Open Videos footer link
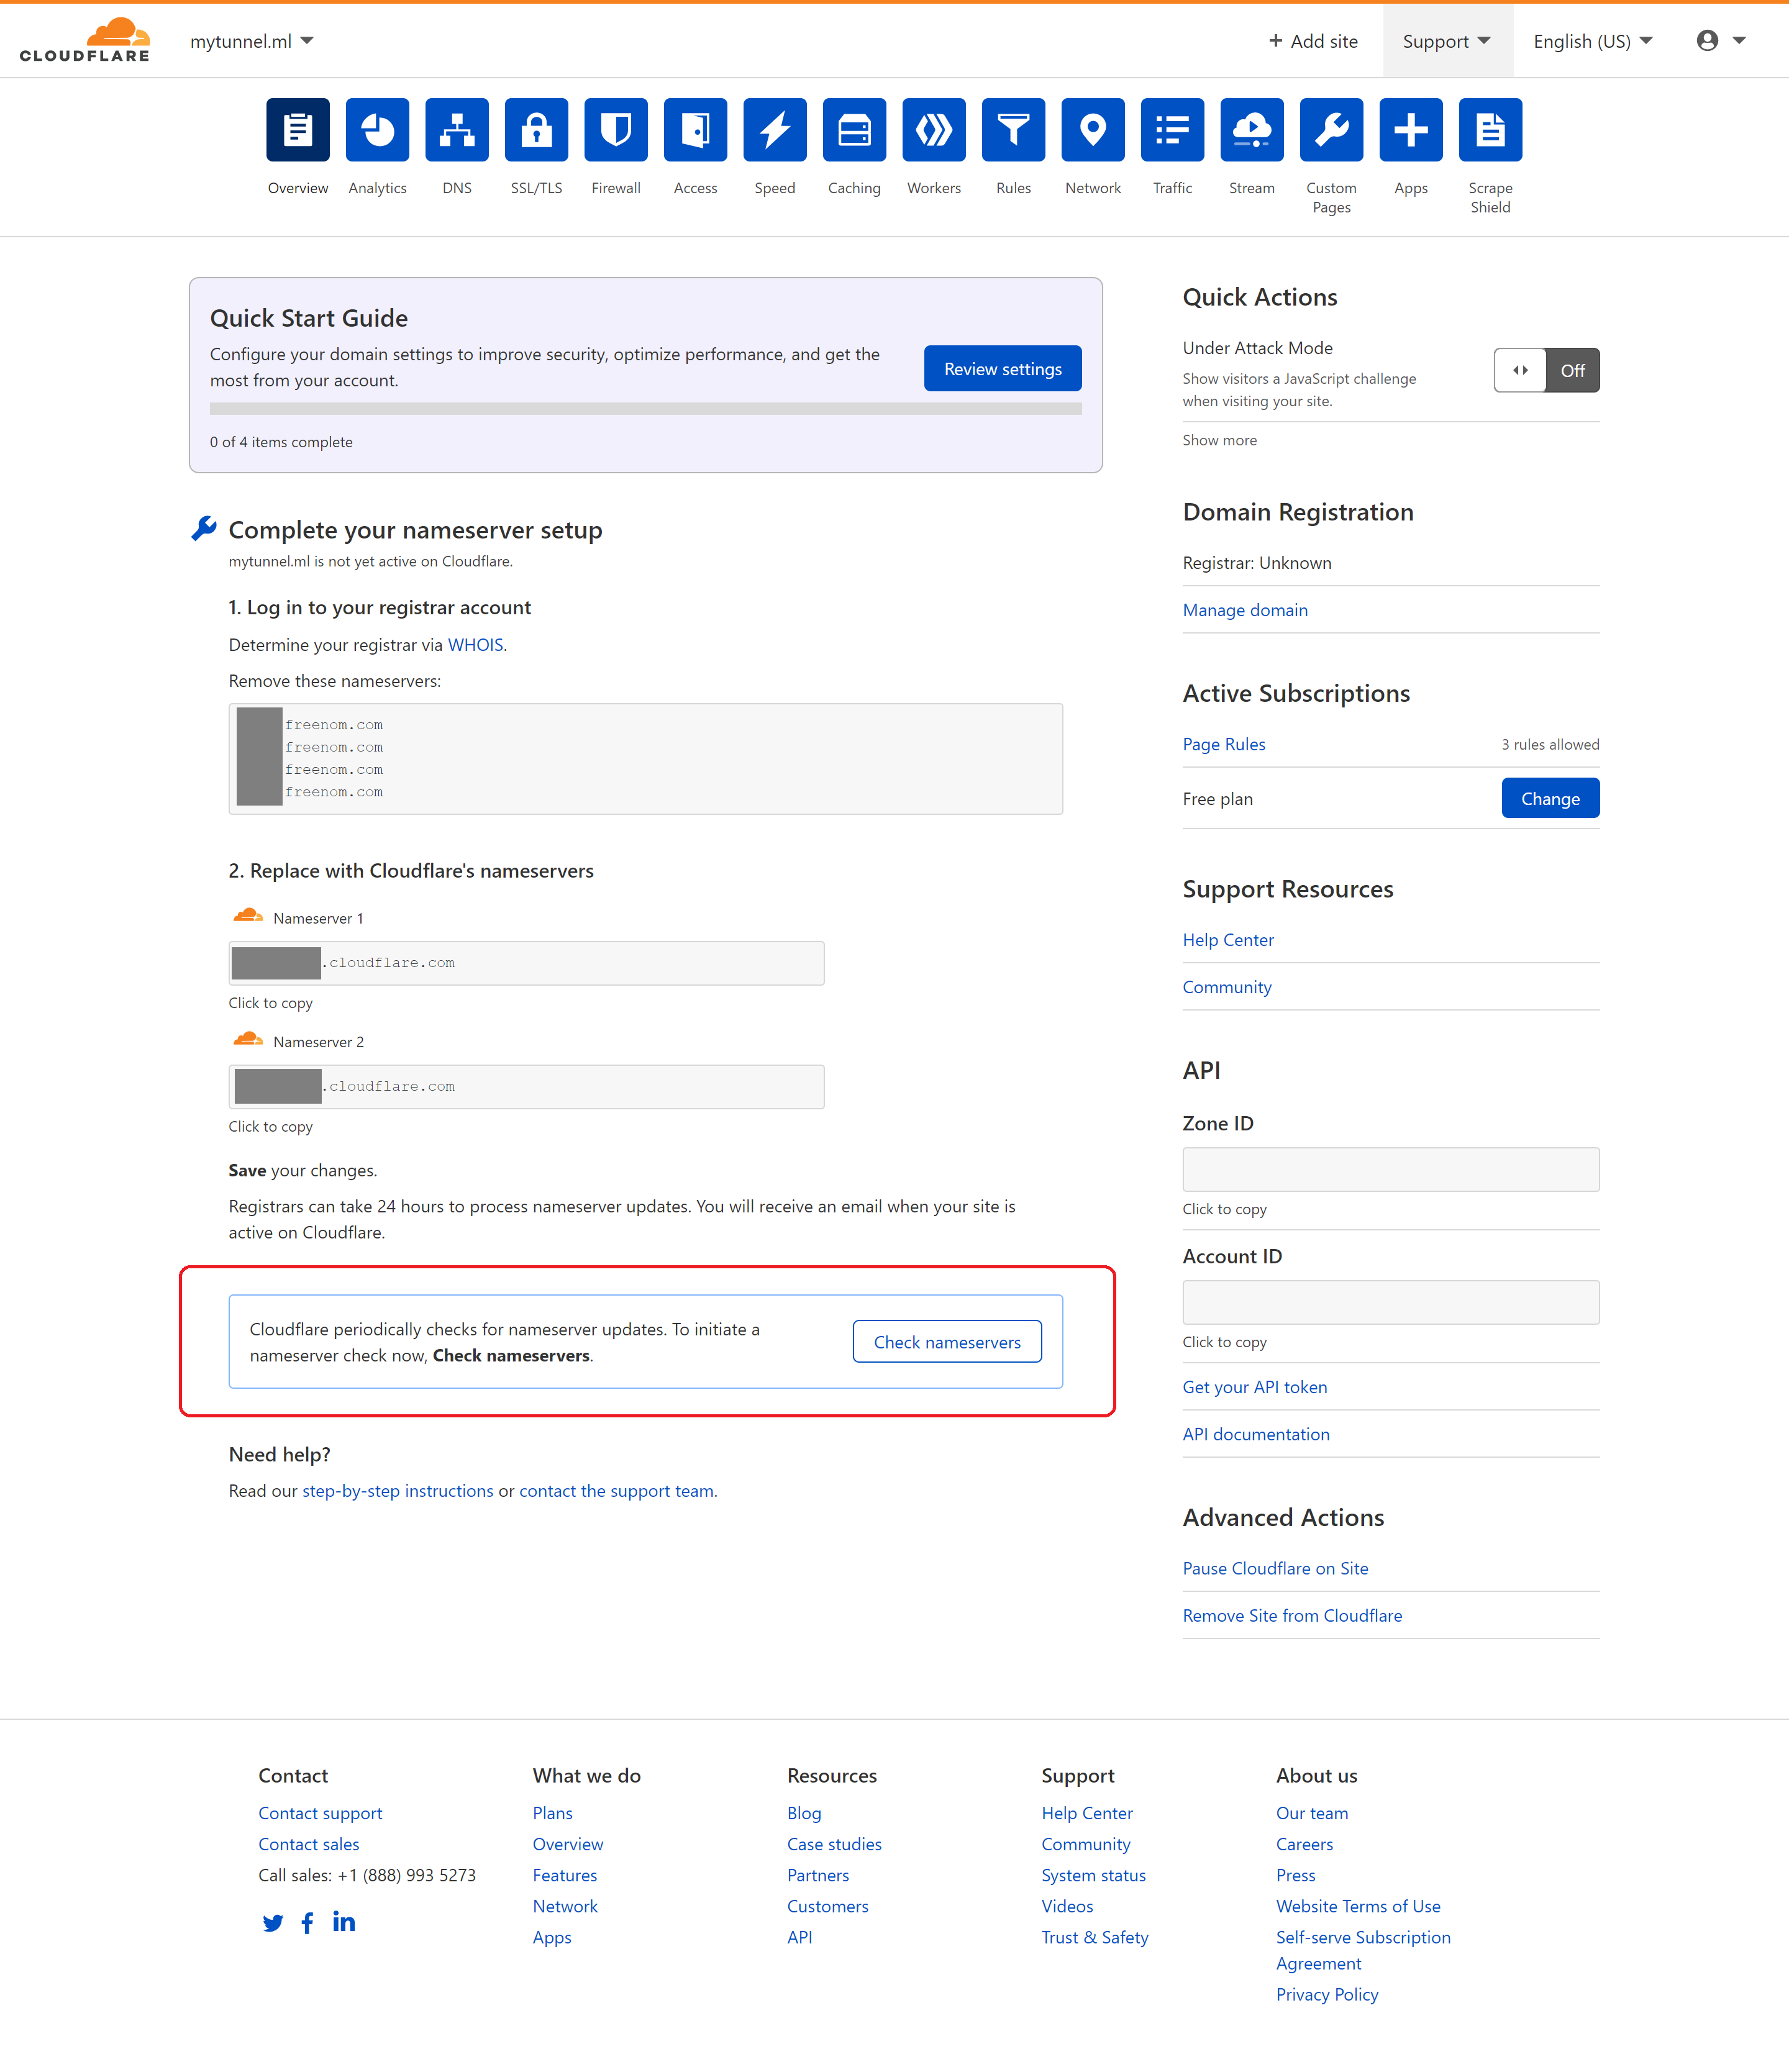Image resolution: width=1789 pixels, height=2072 pixels. [x=1067, y=1906]
